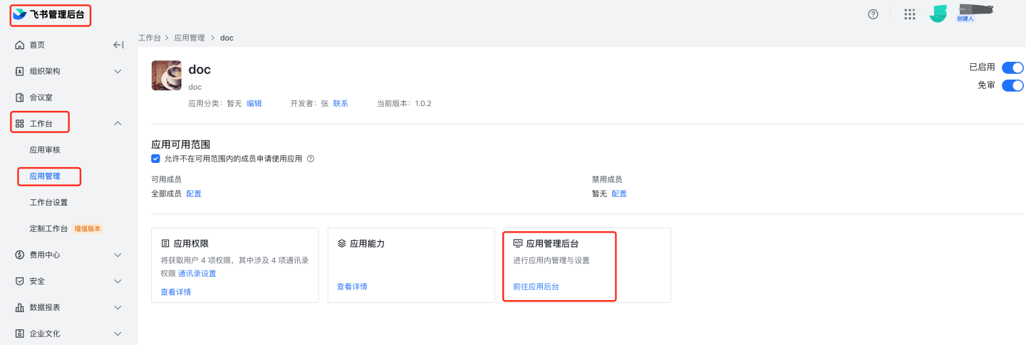Expand the 企业文化 menu chevron

(x=118, y=333)
